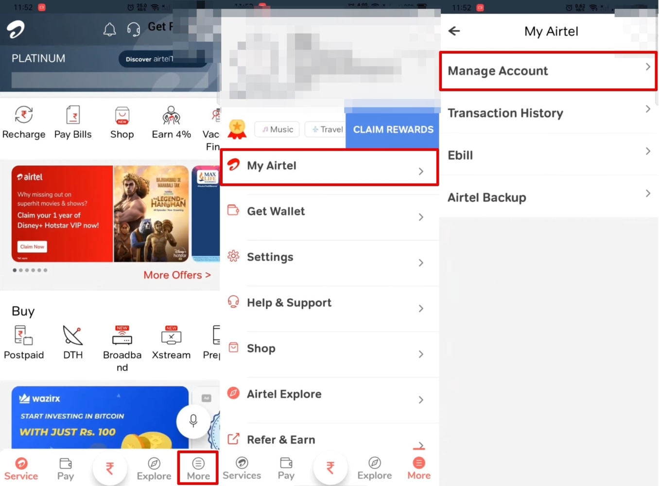The image size is (659, 486).
Task: Expand the Airtel Backup entry
Action: point(648,193)
